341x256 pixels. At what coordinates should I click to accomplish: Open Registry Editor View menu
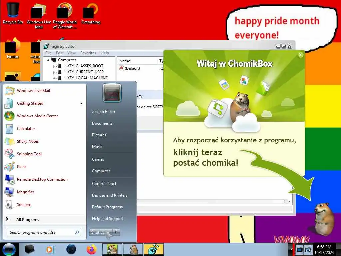click(x=71, y=53)
